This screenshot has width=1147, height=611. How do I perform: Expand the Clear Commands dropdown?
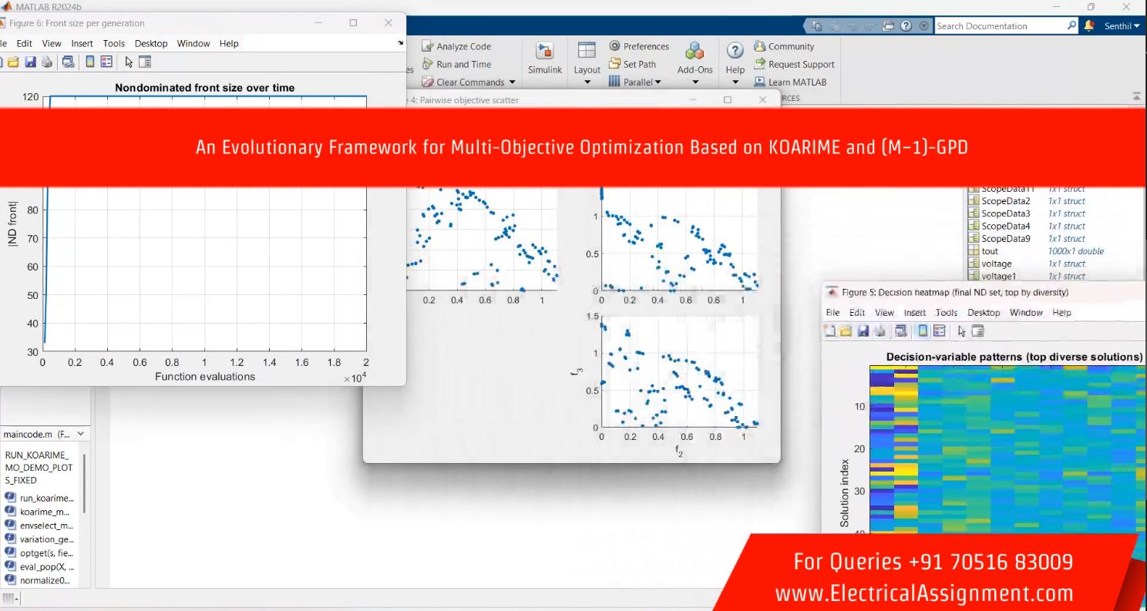(513, 82)
